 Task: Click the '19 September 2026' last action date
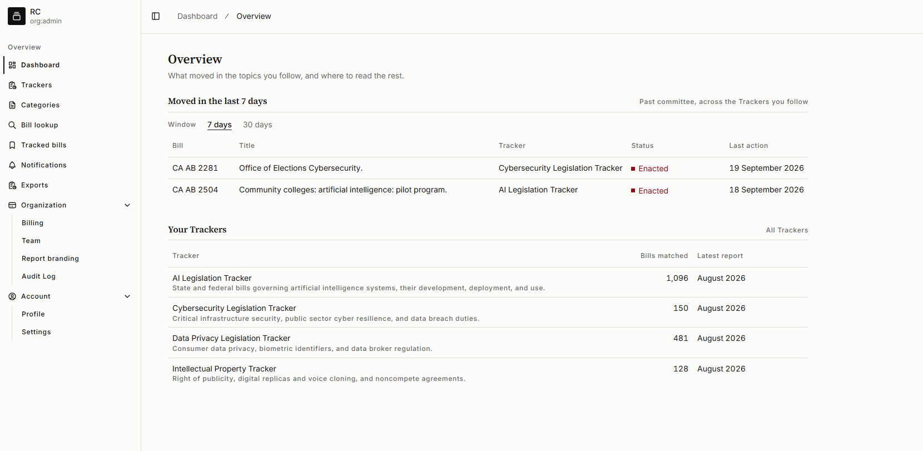point(766,168)
